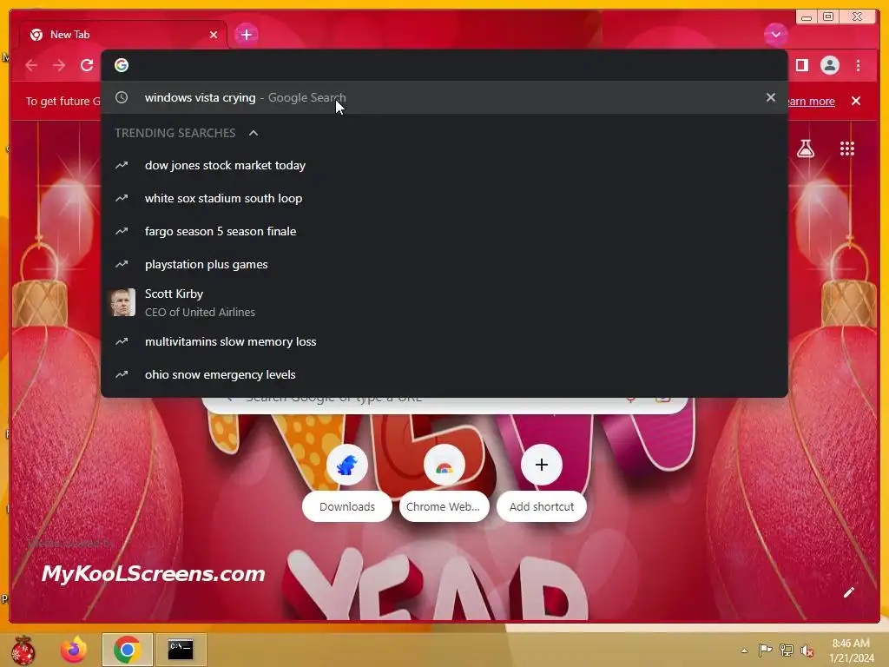
Task: Open the taskbar clock and date
Action: tap(851, 650)
